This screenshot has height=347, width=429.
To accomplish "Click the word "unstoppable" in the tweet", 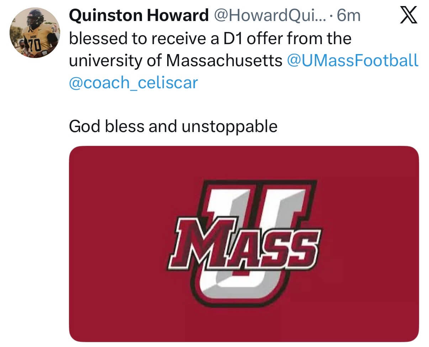I will point(229,127).
